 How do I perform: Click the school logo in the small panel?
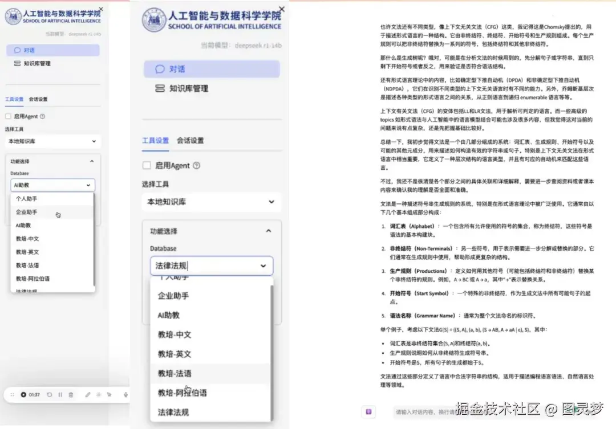pos(13,17)
